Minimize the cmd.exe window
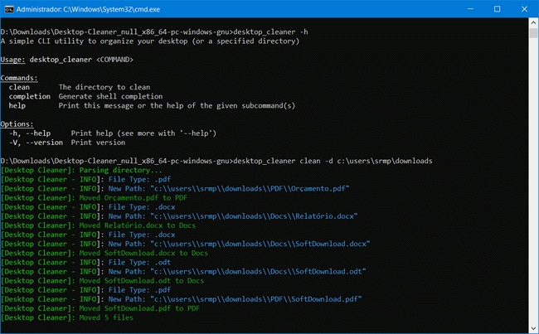Viewport: 539px width, 334px height. coord(470,9)
